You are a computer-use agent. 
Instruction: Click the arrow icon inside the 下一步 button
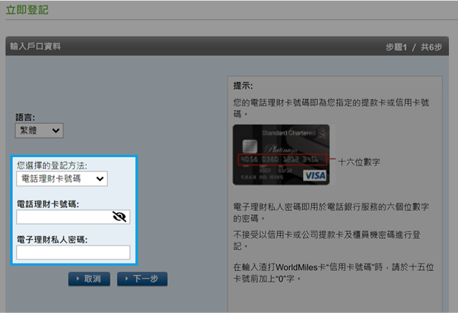pyautogui.click(x=126, y=279)
